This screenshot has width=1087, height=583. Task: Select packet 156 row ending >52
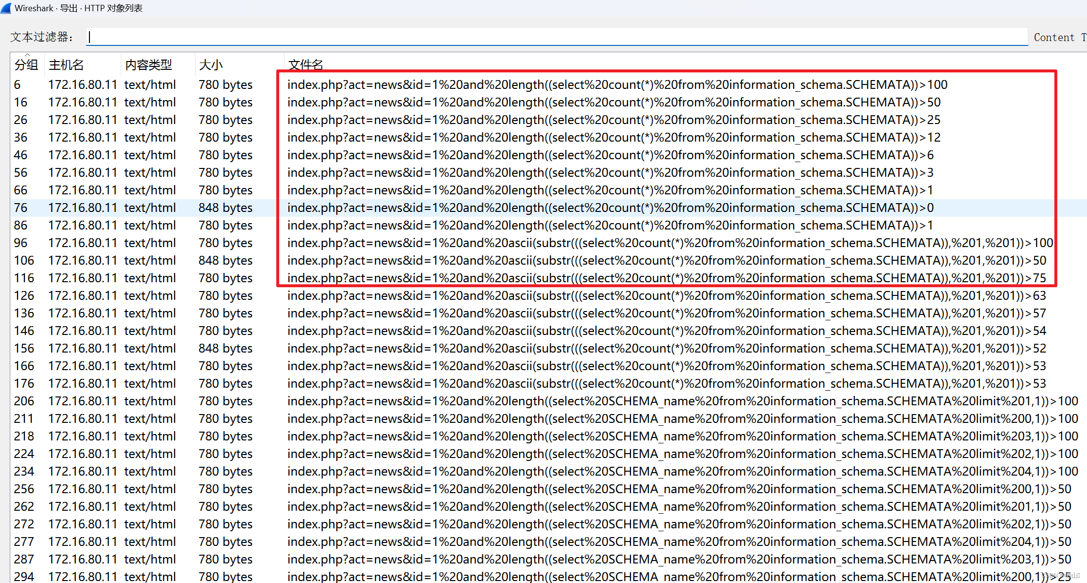click(548, 348)
